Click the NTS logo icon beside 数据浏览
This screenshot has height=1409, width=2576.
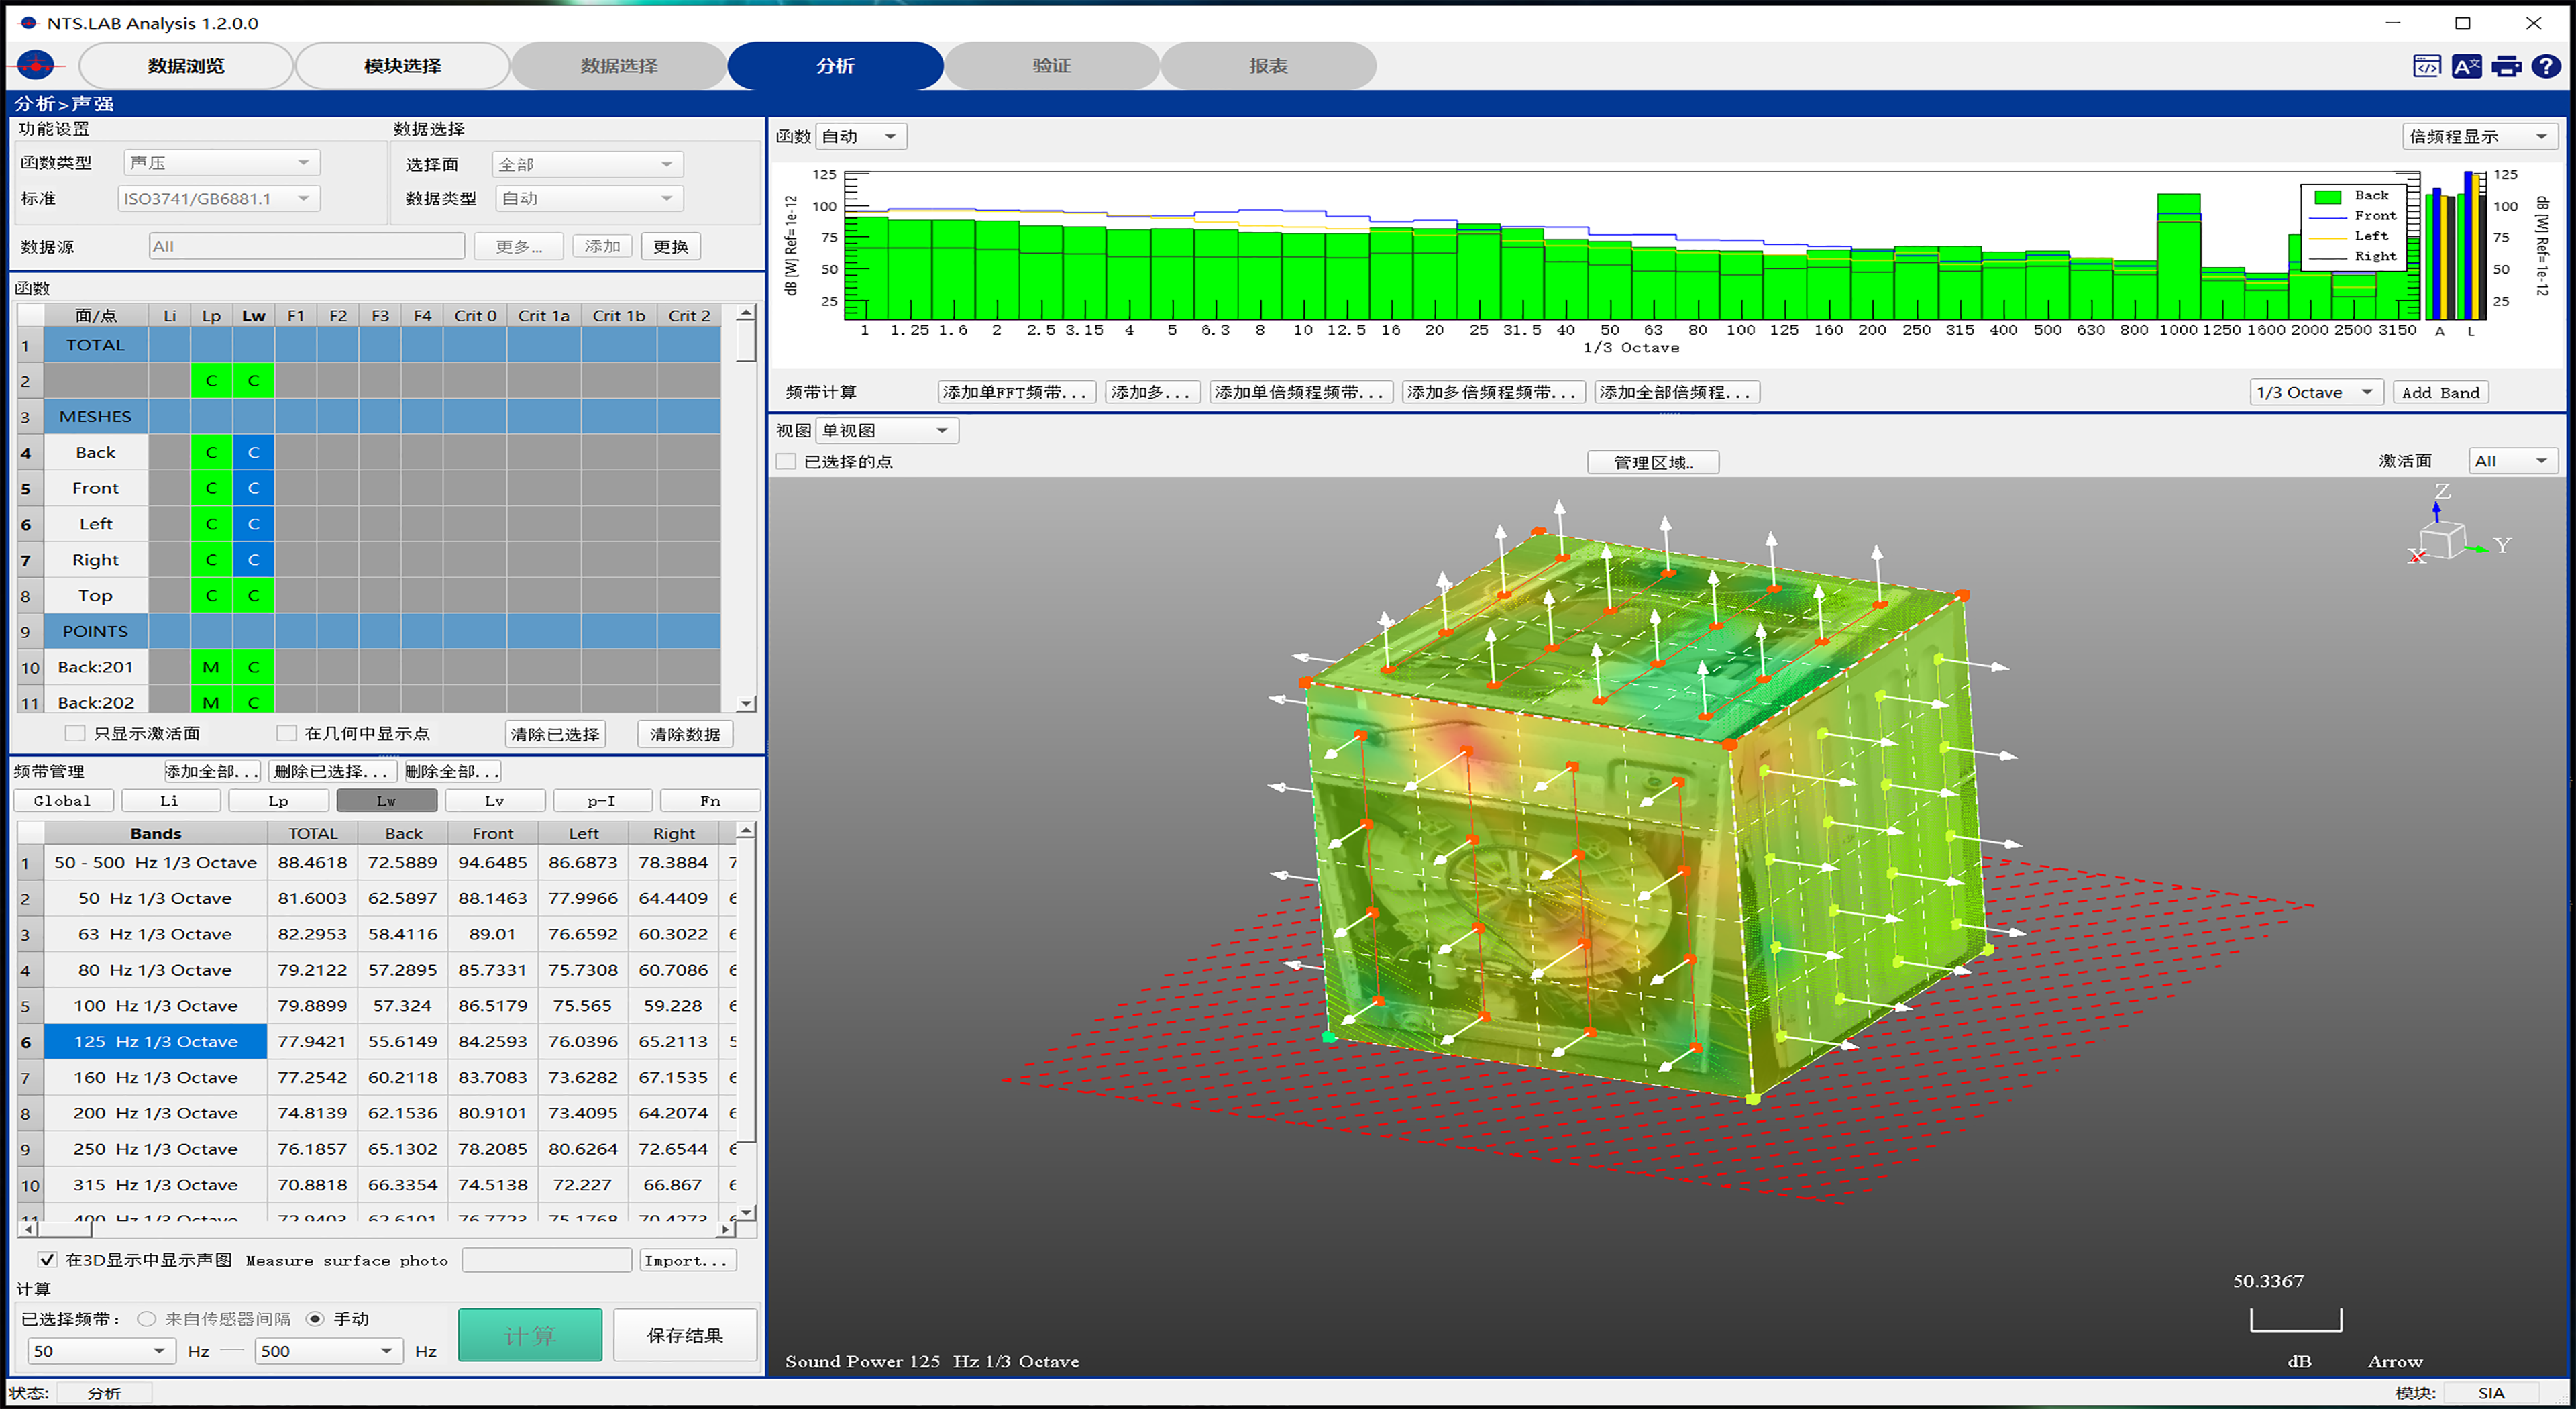pyautogui.click(x=37, y=66)
